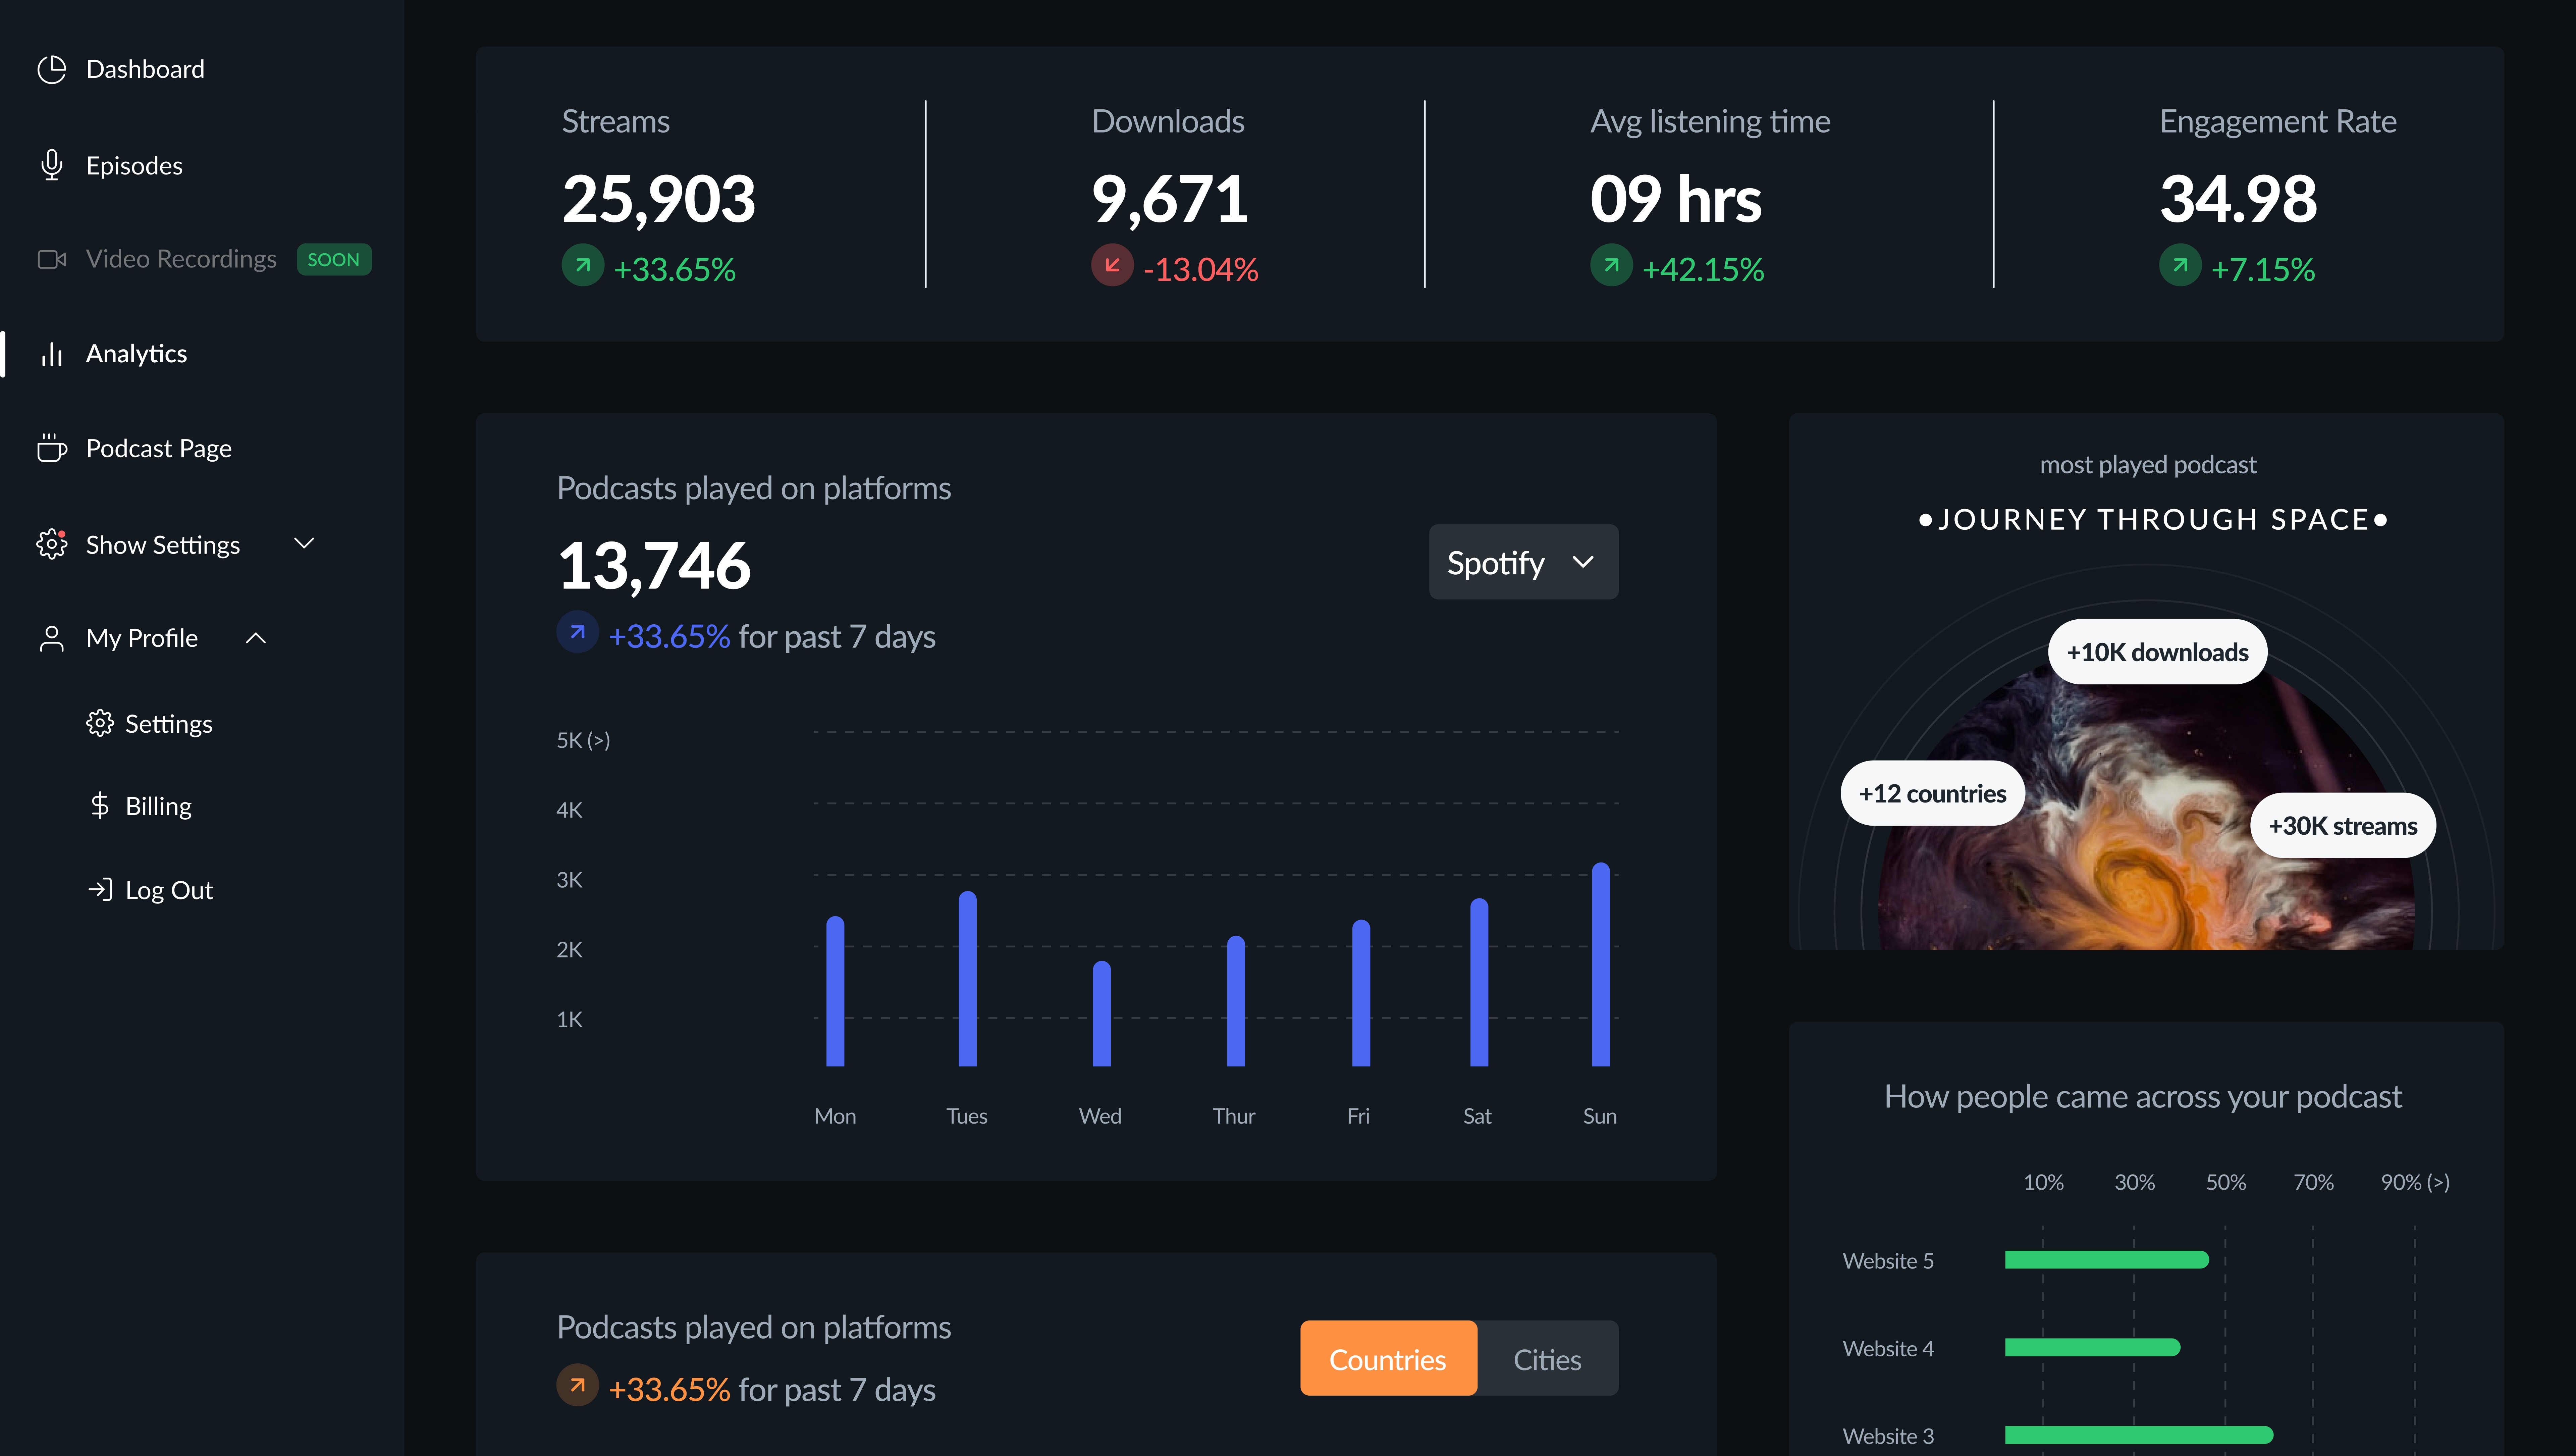
Task: Collapse the My Profile submenu chevron
Action: [x=256, y=638]
